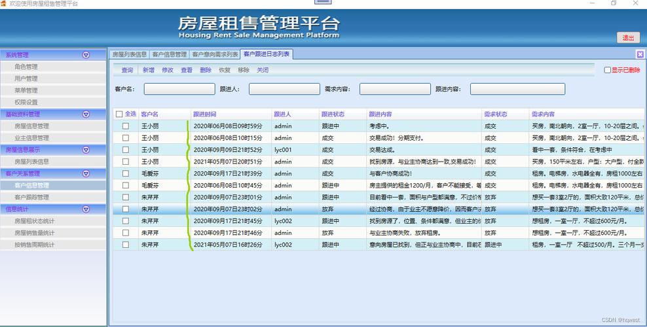This screenshot has height=327, width=647.
Task: Sort by 跟进内容 column header
Action: pos(424,114)
